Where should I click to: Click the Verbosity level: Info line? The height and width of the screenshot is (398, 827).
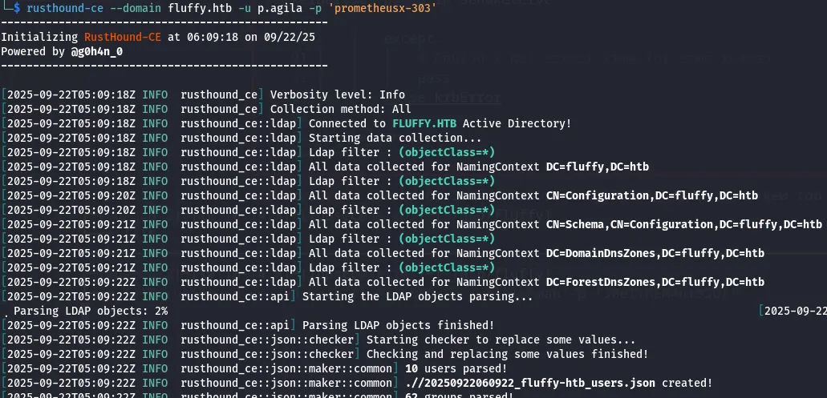[337, 94]
